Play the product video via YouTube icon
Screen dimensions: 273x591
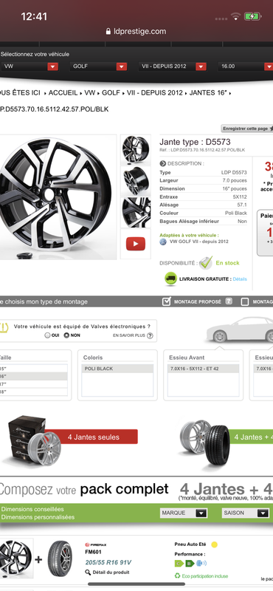pyautogui.click(x=136, y=244)
